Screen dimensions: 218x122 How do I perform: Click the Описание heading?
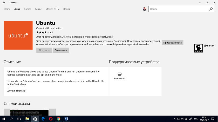point(12,62)
